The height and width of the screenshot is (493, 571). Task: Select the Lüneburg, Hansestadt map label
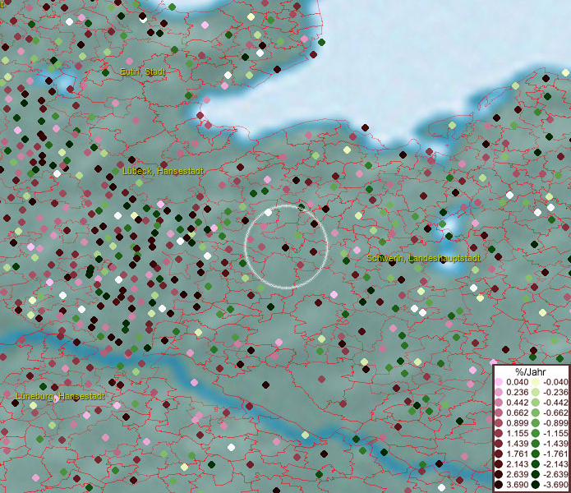pos(60,396)
